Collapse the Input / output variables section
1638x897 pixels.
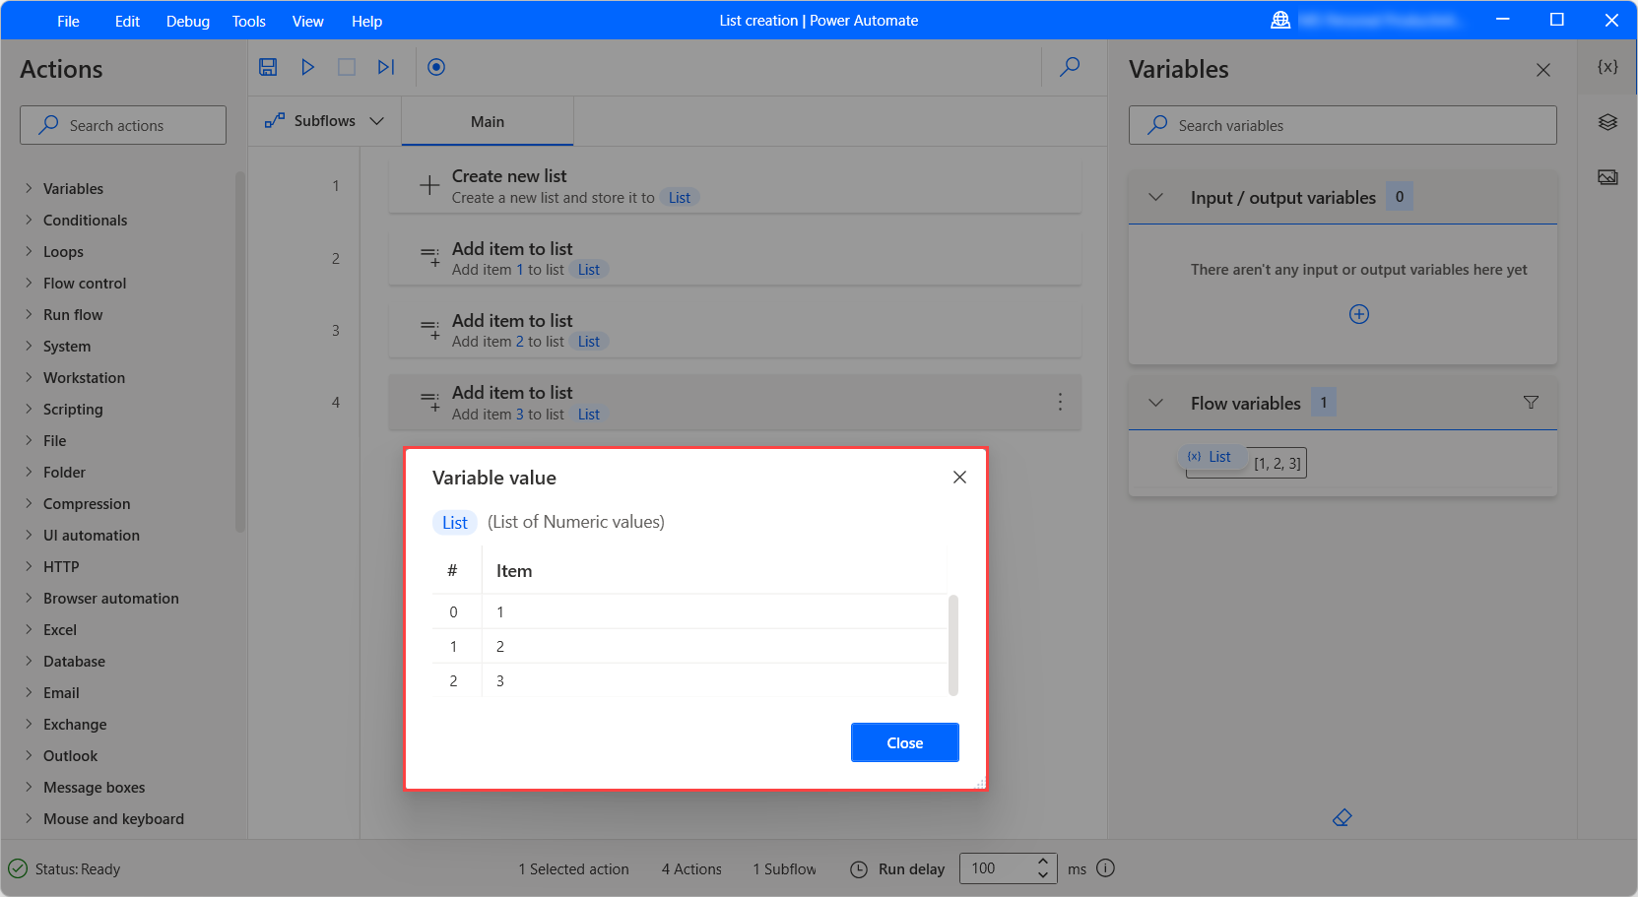(1155, 197)
